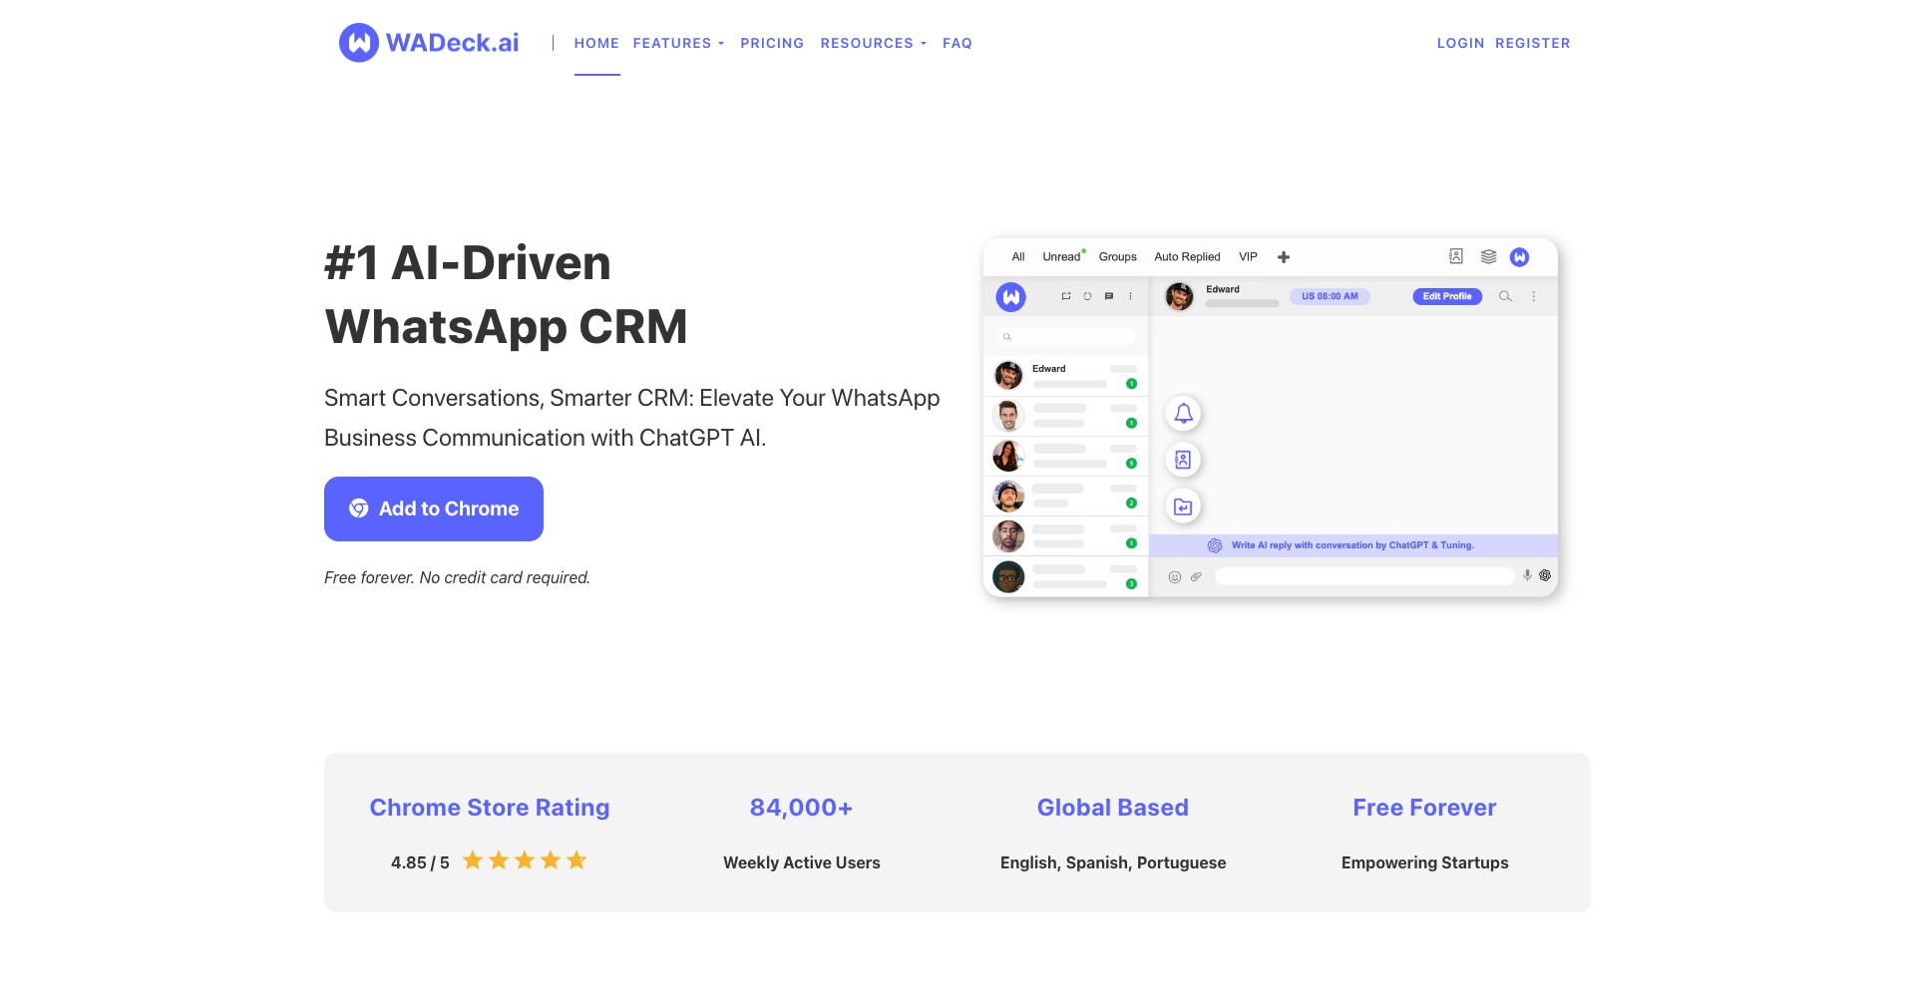Search the conversation with the magnifier near Edit Profile
Image resolution: width=1915 pixels, height=1008 pixels.
pos(1505,296)
